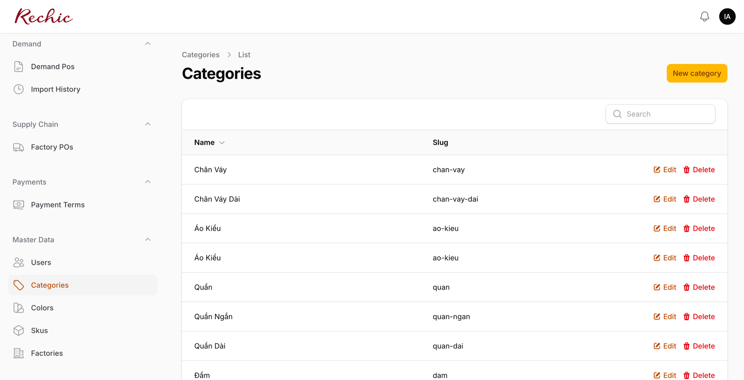Click the trash icon in Đầm row
744x380 pixels.
tap(687, 375)
